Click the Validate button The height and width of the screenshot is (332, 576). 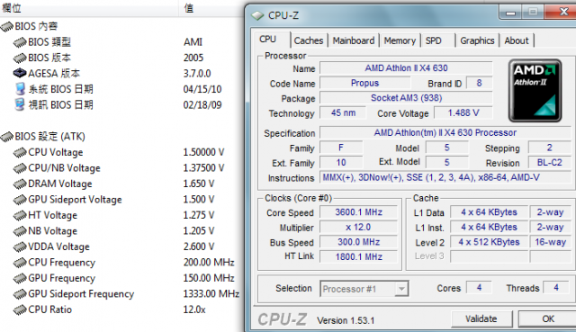[481, 319]
